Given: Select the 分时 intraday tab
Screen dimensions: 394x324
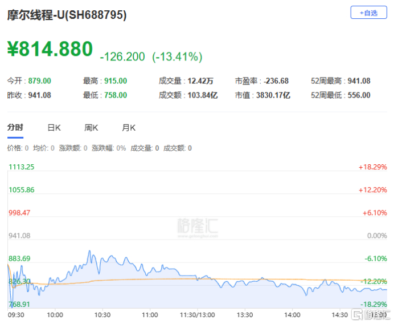Looking at the screenshot, I should tap(15, 128).
